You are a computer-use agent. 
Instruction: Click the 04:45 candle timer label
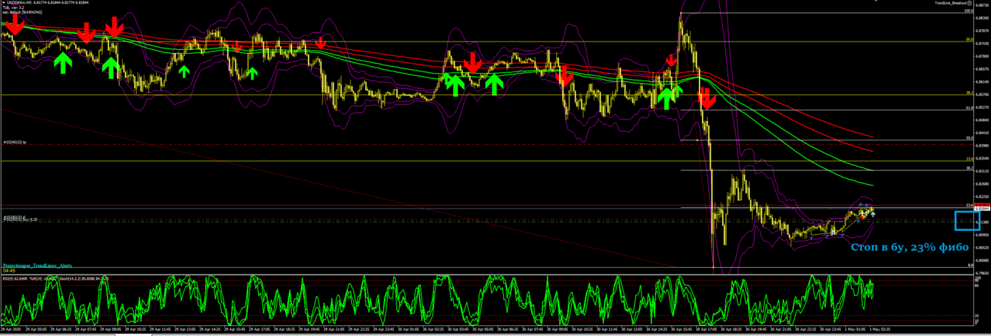click(8, 270)
